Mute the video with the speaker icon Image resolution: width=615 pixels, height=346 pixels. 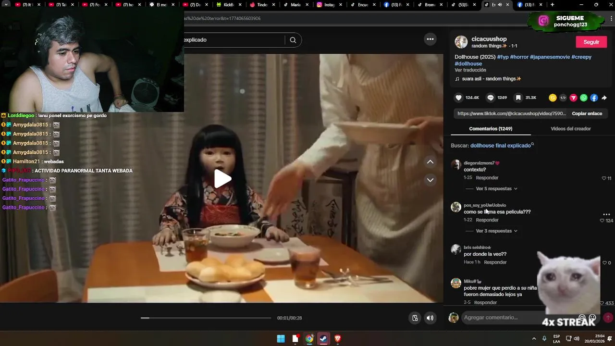point(430,318)
